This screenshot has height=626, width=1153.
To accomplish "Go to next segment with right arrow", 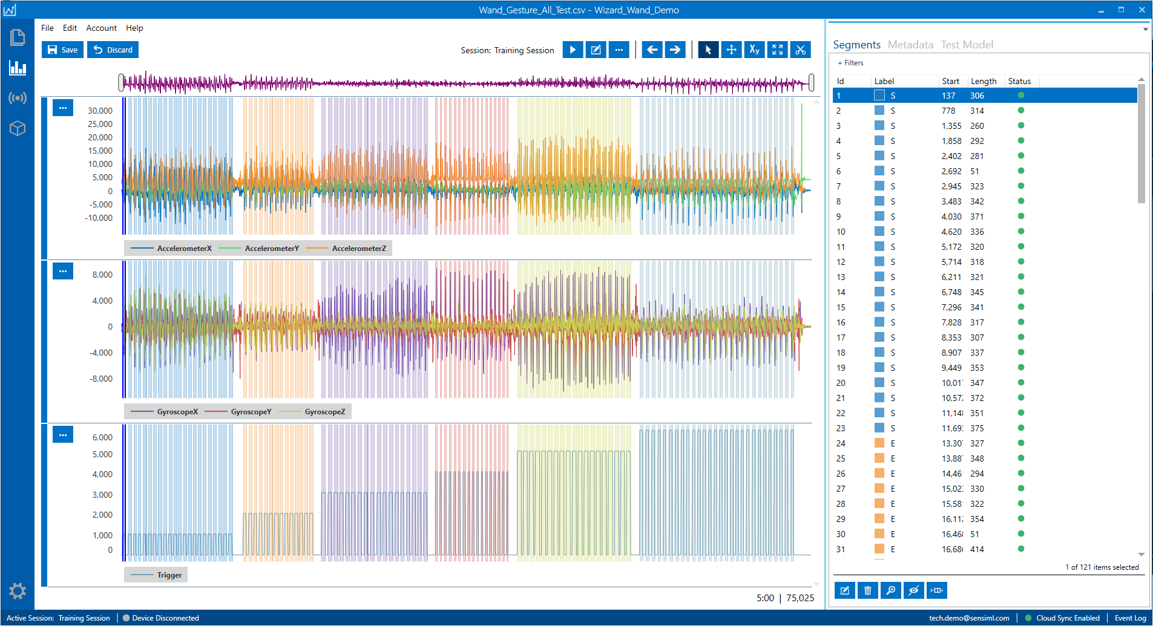I will click(675, 50).
